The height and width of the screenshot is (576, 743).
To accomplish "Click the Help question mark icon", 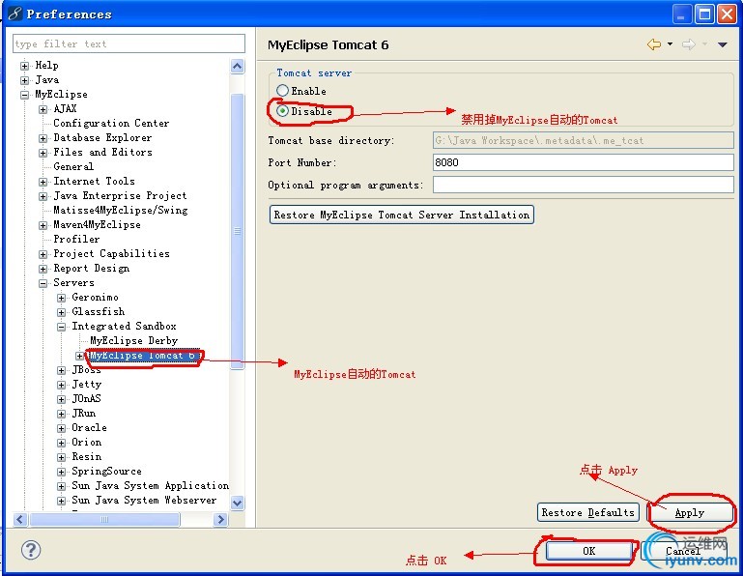I will coord(31,550).
